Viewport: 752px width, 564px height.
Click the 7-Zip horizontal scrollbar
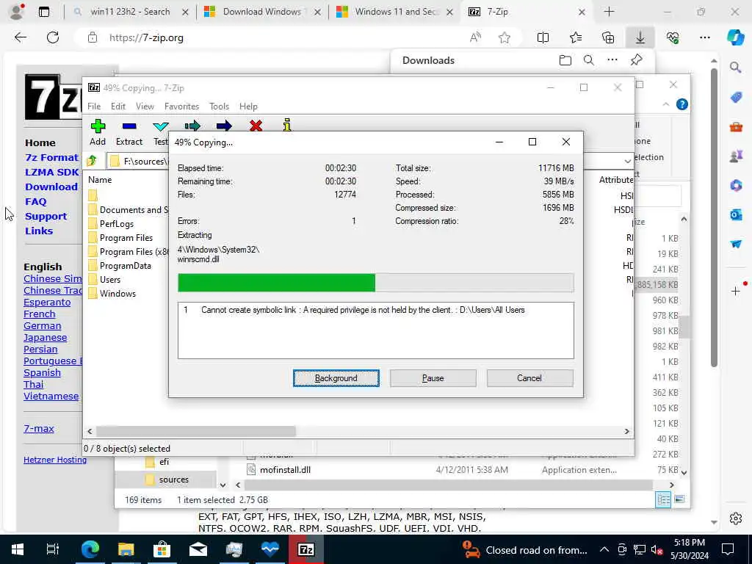pyautogui.click(x=195, y=431)
